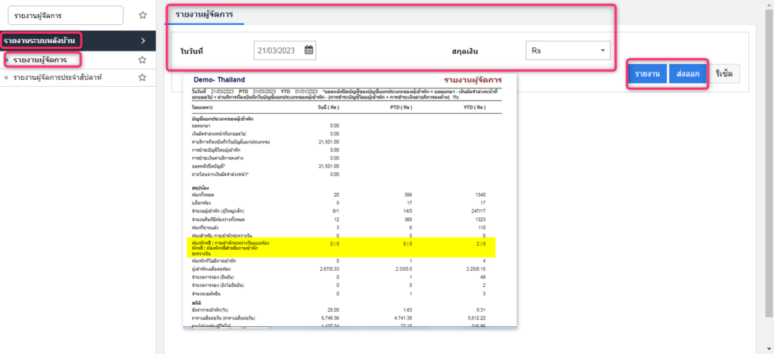Click the 5,749.36 value in report
This screenshot has height=354, width=774.
tap(330, 318)
